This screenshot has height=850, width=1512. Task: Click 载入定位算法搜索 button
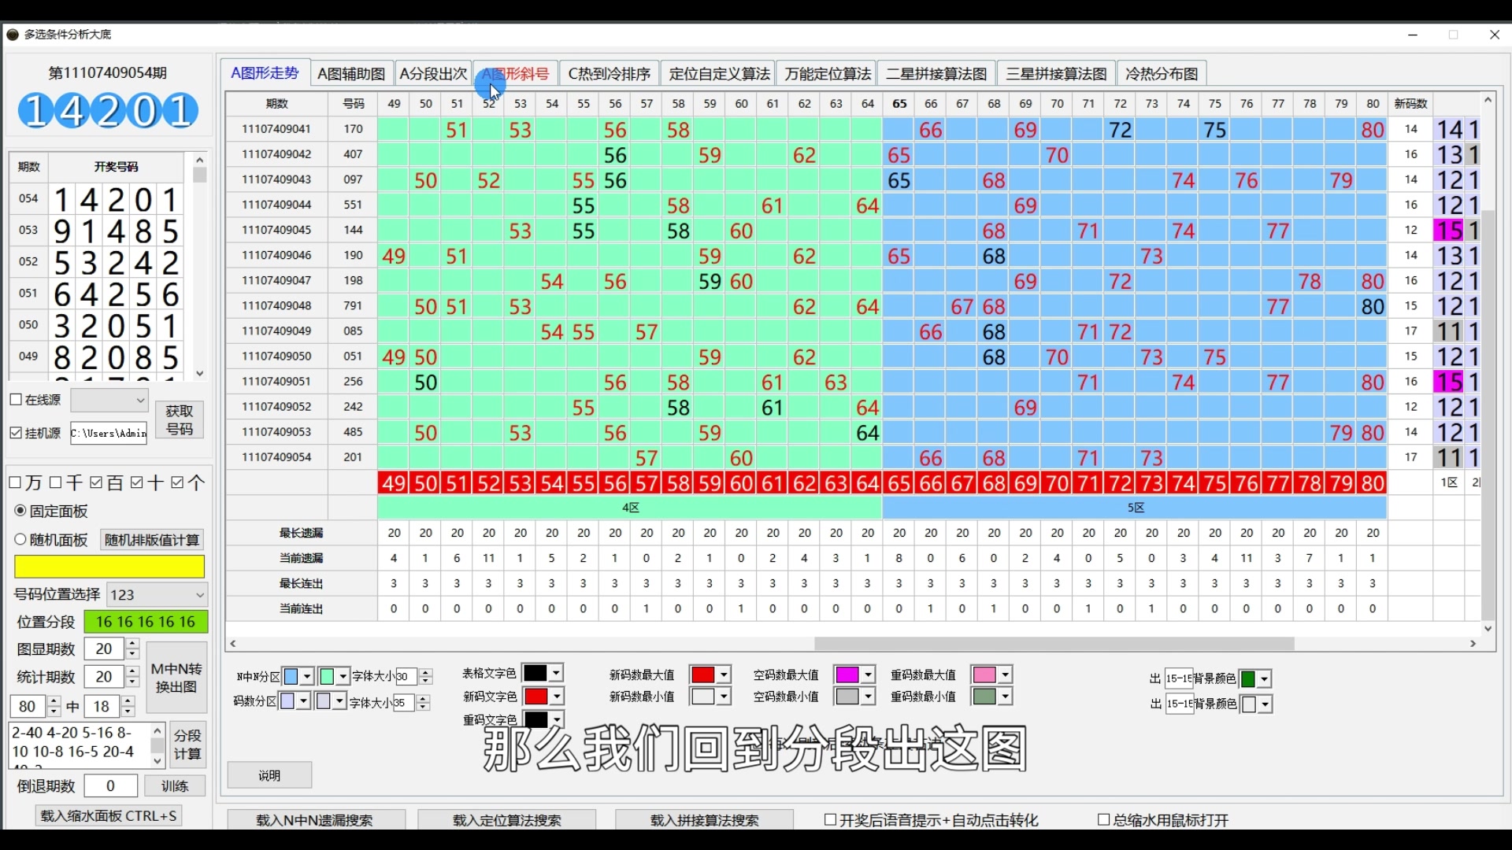[507, 820]
